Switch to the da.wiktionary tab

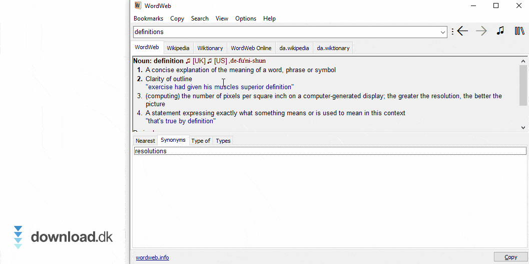point(333,48)
